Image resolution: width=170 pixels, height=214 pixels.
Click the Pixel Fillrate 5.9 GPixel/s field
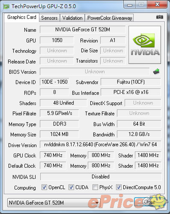60,113
